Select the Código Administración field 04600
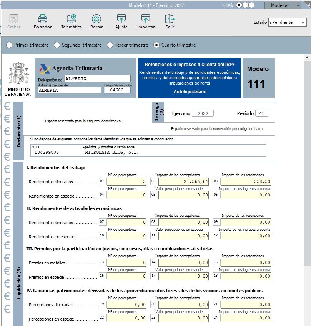 coord(117,90)
